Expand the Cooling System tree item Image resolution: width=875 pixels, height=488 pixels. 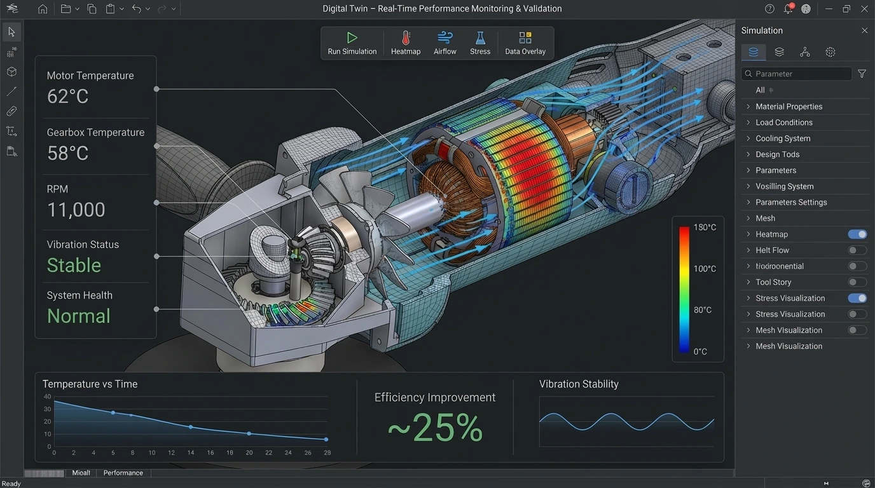coord(782,139)
